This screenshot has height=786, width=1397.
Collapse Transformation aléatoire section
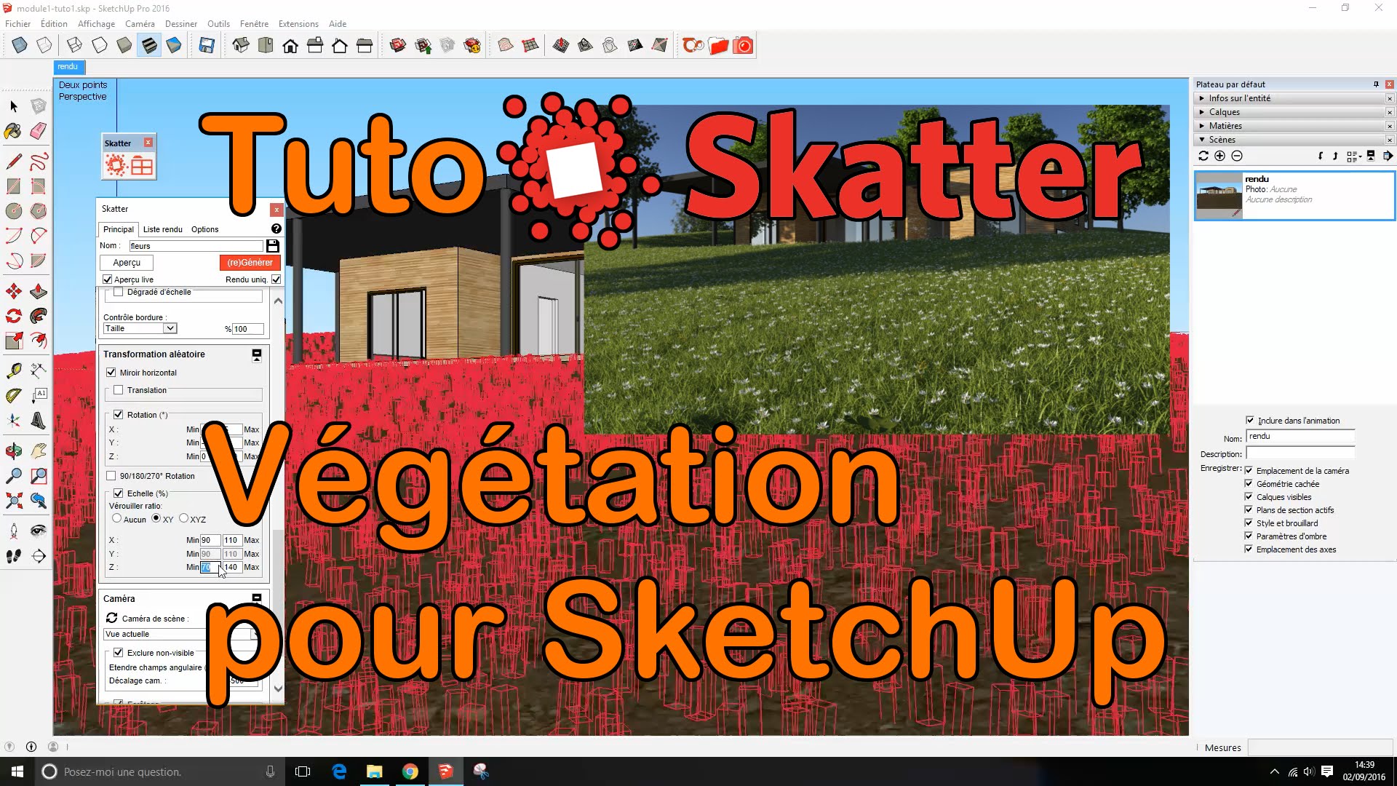[x=257, y=355]
